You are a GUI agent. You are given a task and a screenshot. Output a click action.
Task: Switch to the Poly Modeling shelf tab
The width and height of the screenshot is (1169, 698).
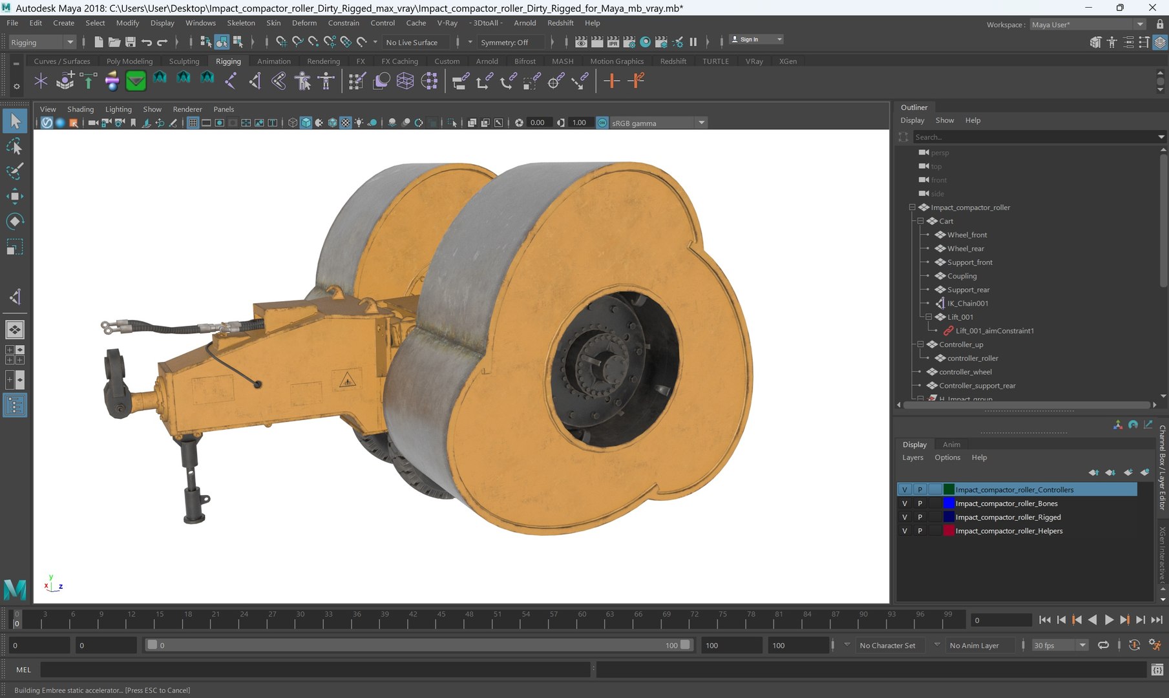pos(129,61)
